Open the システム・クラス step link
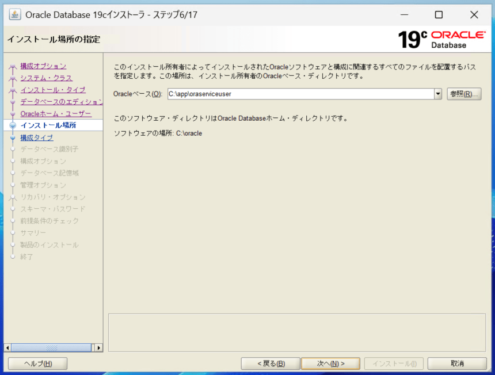The width and height of the screenshot is (495, 375). coord(46,78)
